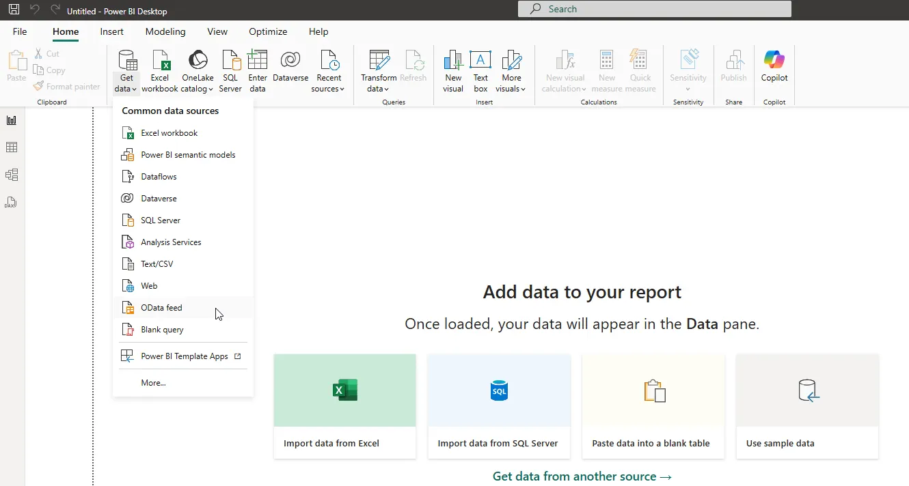Screen dimensions: 909x486
Task: Choose Use sample data card
Action: [x=807, y=406]
